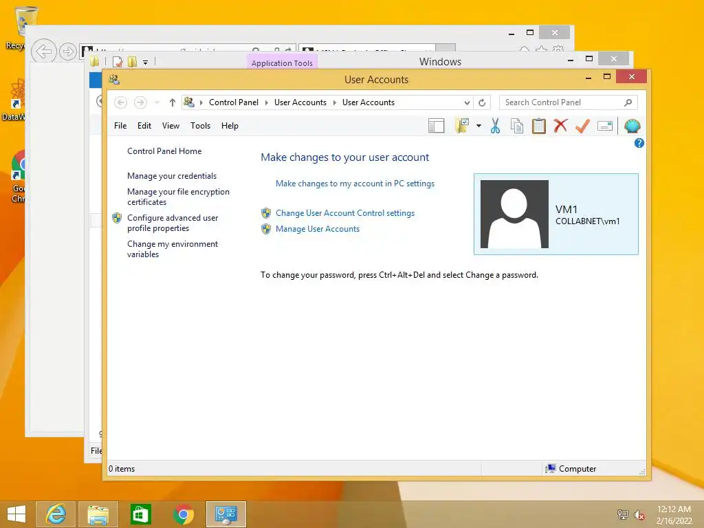Open Quick Access Toolbar dropdown in Windows window
Image resolution: width=704 pixels, height=528 pixels.
(146, 63)
